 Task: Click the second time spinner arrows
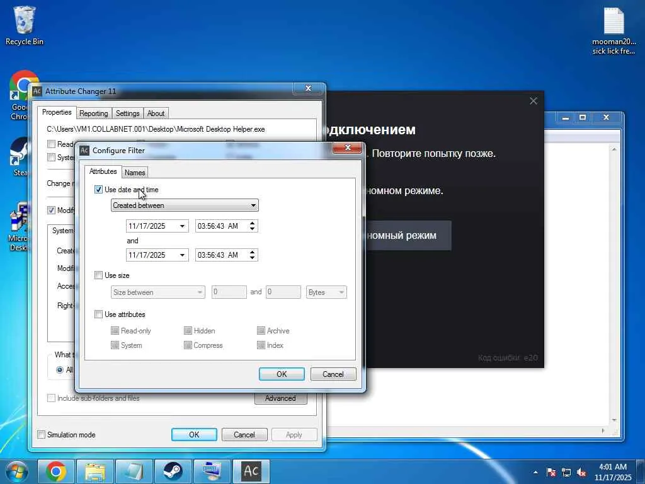click(x=252, y=255)
